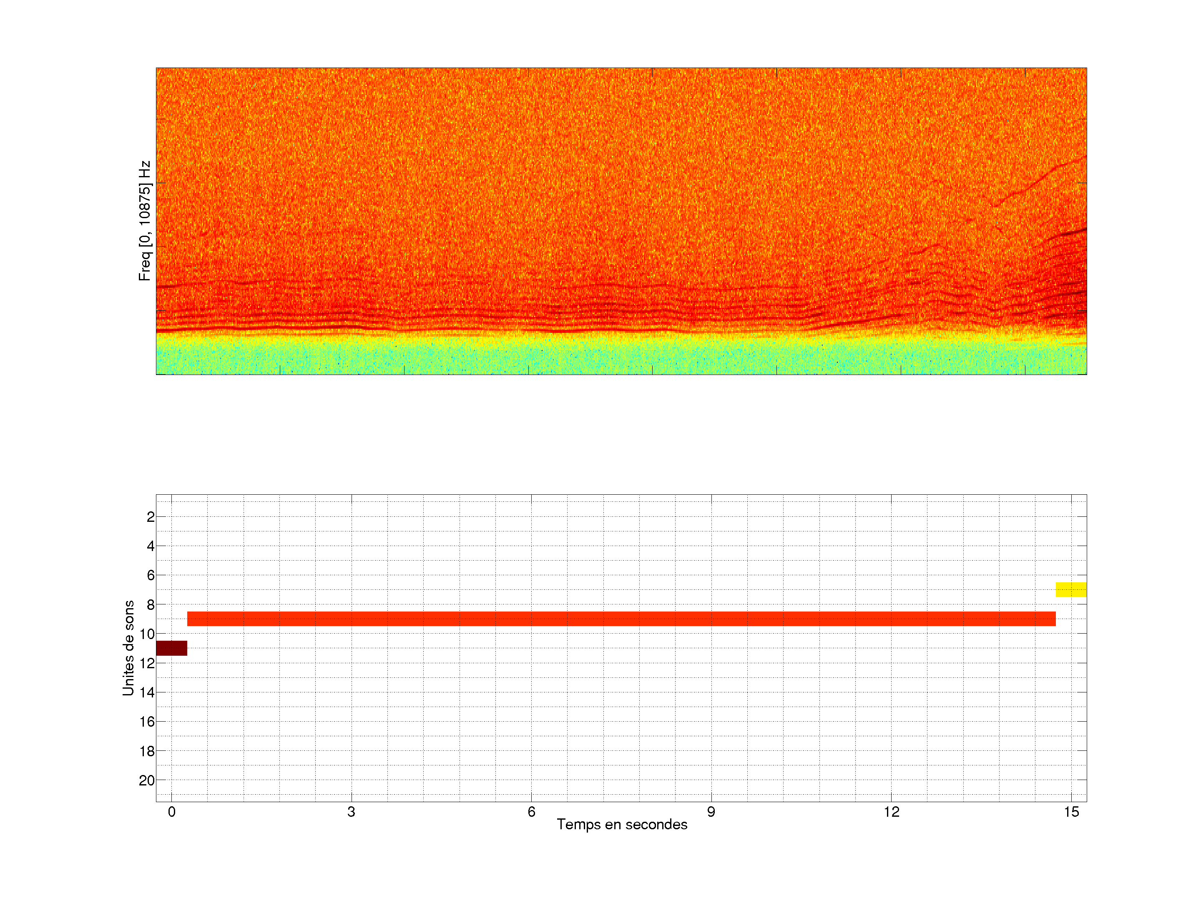
Task: Click the x-axis tick label 12
Action: (x=891, y=812)
